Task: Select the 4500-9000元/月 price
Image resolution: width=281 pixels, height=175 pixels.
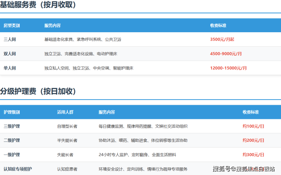Action: pos(226,54)
